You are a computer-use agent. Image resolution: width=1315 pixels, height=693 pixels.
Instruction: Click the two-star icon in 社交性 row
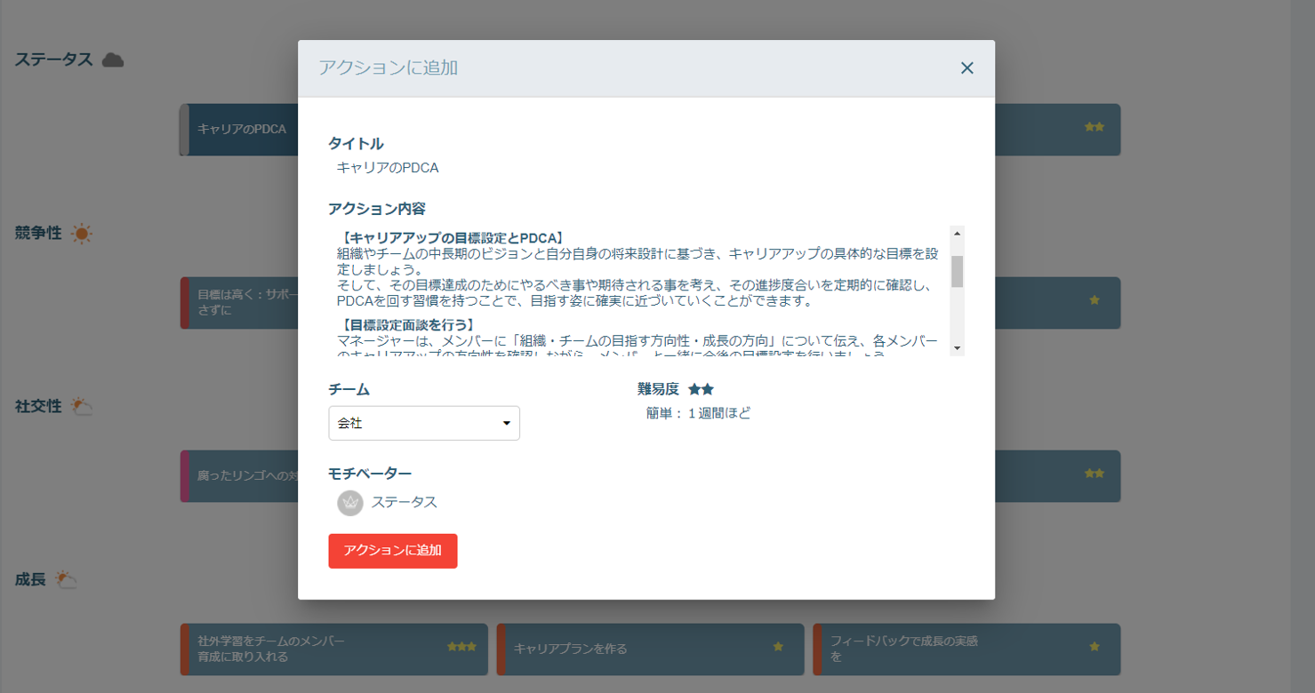[x=1094, y=474]
